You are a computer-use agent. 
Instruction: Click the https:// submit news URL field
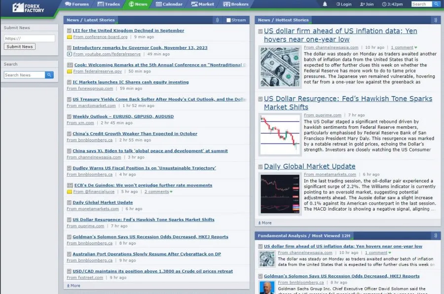coord(29,38)
